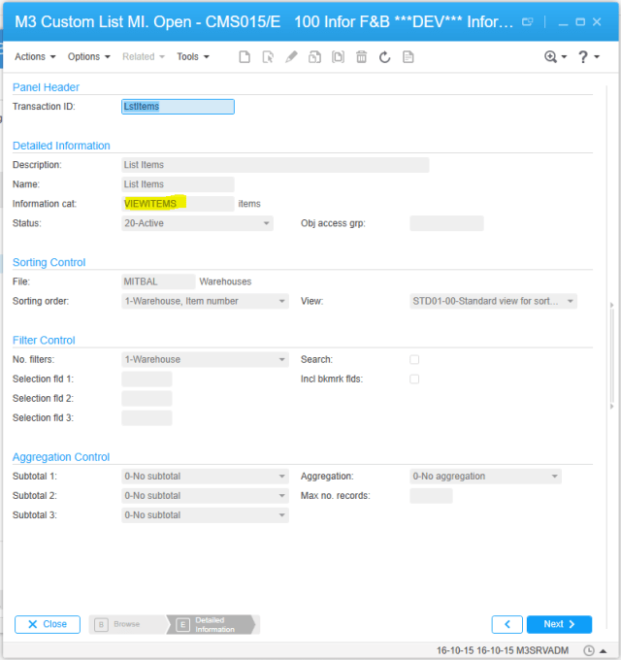Click the Copy record toolbar icon
621x660 pixels.
314,57
